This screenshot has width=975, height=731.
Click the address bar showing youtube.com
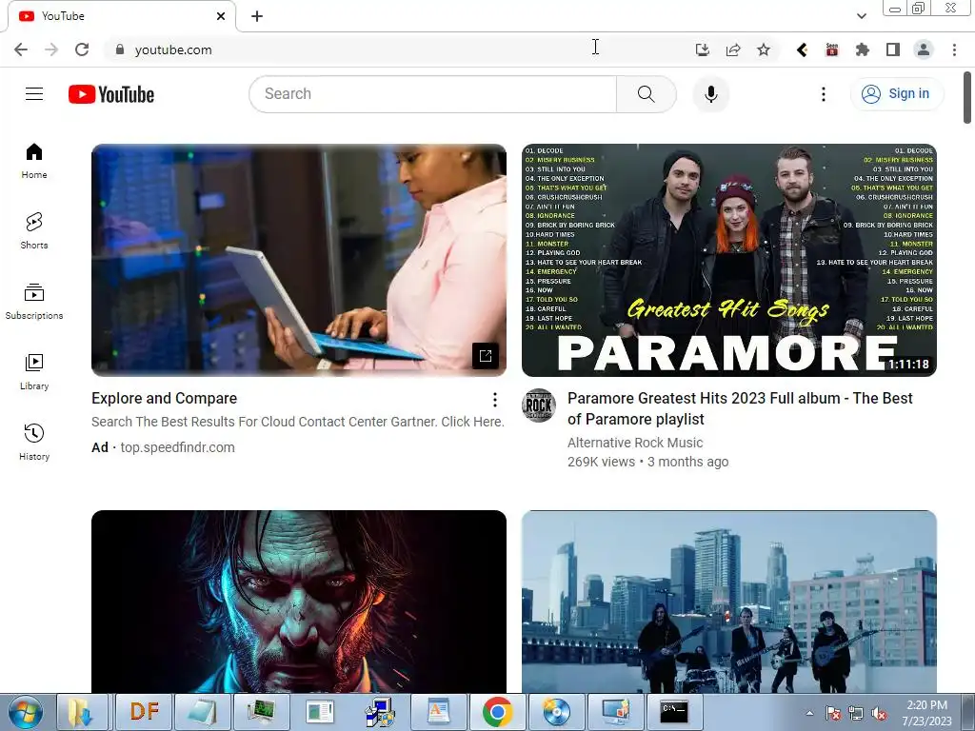tap(398, 49)
